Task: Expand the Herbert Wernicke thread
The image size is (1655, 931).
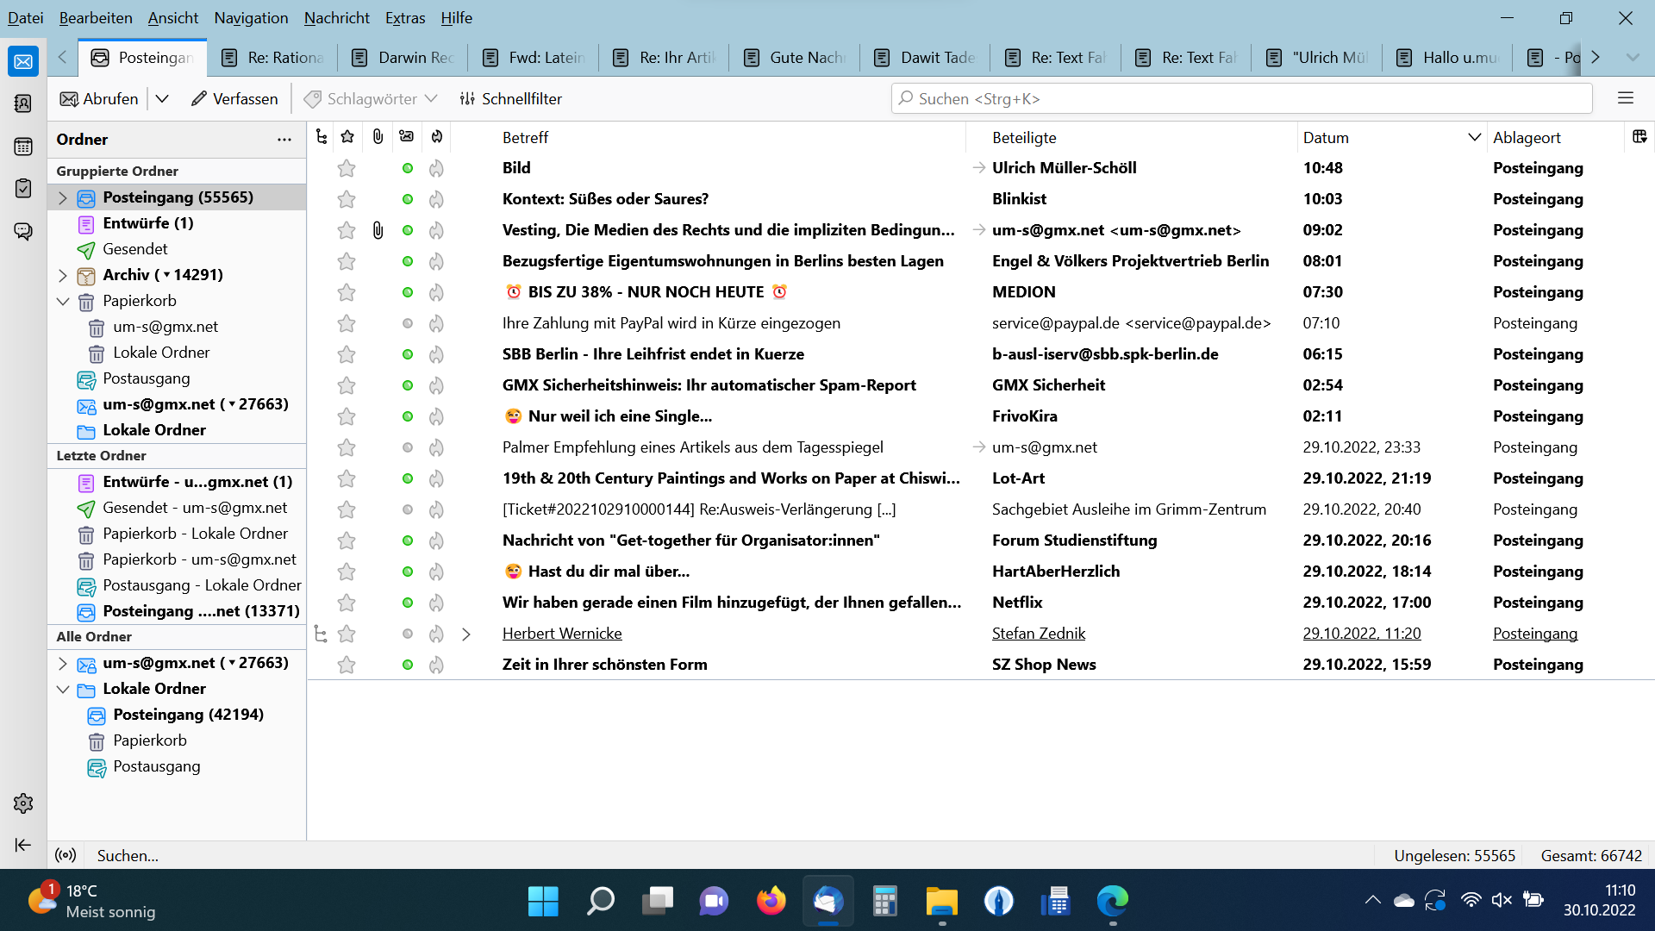Action: click(x=466, y=634)
